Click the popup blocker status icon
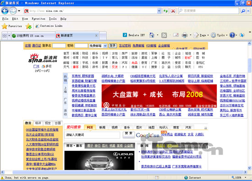This screenshot has height=181, width=252. 157,177
